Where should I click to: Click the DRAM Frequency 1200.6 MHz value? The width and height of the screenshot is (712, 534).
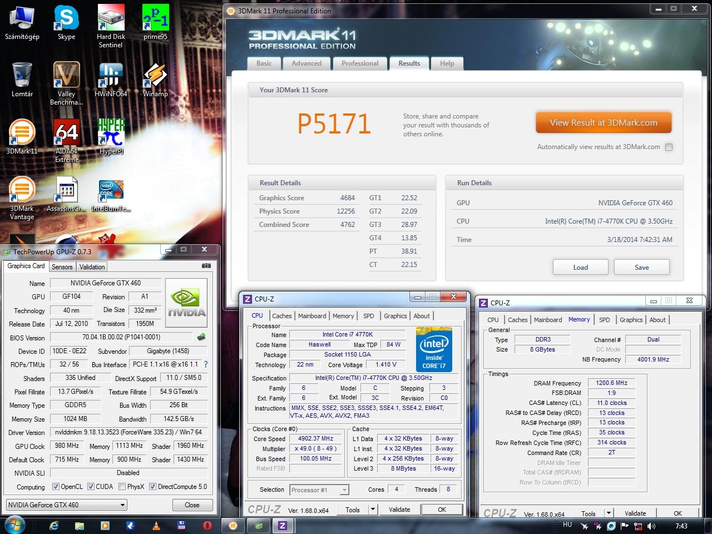tap(611, 383)
